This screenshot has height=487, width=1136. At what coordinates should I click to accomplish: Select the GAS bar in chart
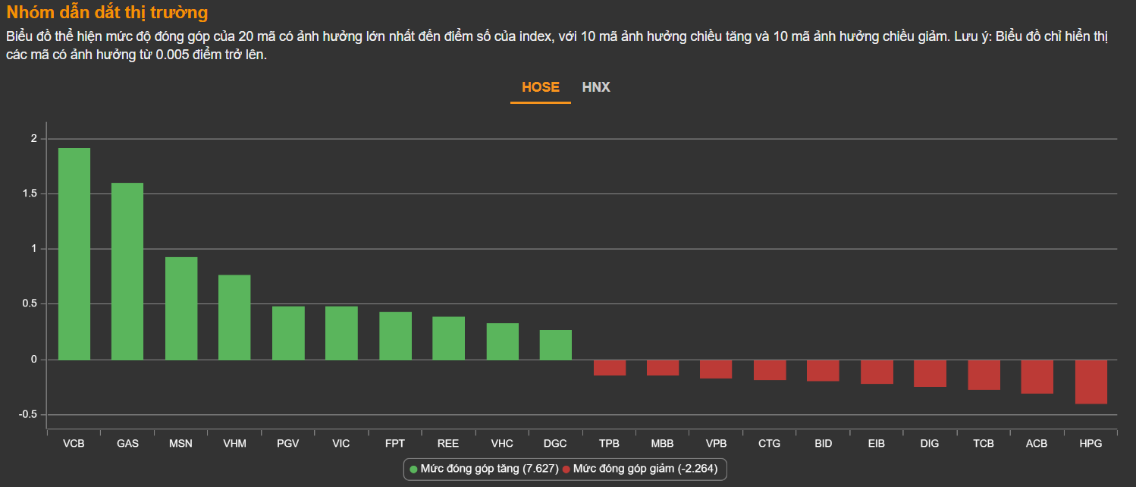pyautogui.click(x=127, y=271)
